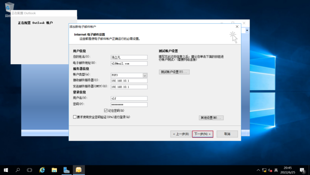Switch to Outlook taskbar icon
The width and height of the screenshot is (310, 175).
coord(79,170)
